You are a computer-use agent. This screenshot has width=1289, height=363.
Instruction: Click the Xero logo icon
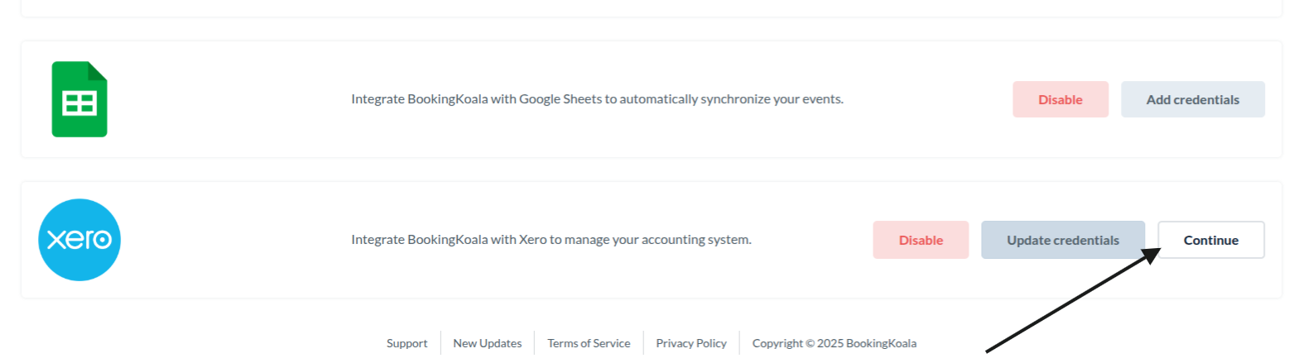tap(79, 240)
